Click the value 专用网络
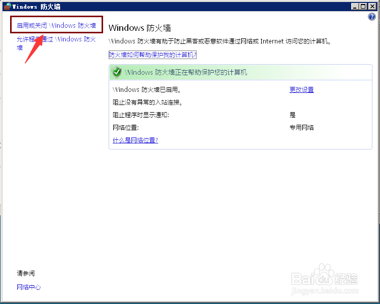 [302, 127]
